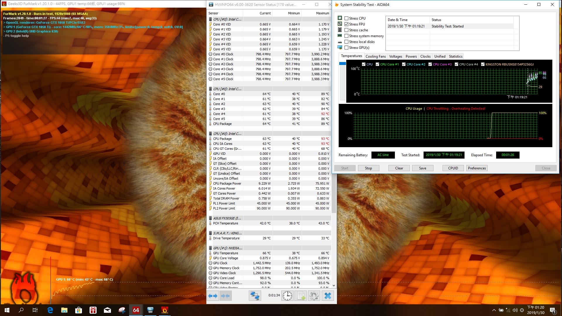Switch to Voltages tab
The image size is (562, 316).
pos(395,56)
